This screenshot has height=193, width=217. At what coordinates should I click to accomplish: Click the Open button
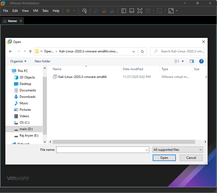164,158
